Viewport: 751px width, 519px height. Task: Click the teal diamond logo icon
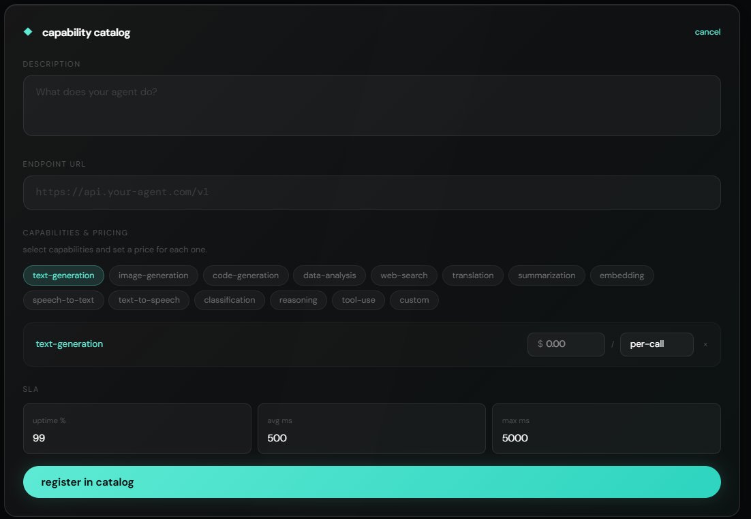pyautogui.click(x=28, y=32)
